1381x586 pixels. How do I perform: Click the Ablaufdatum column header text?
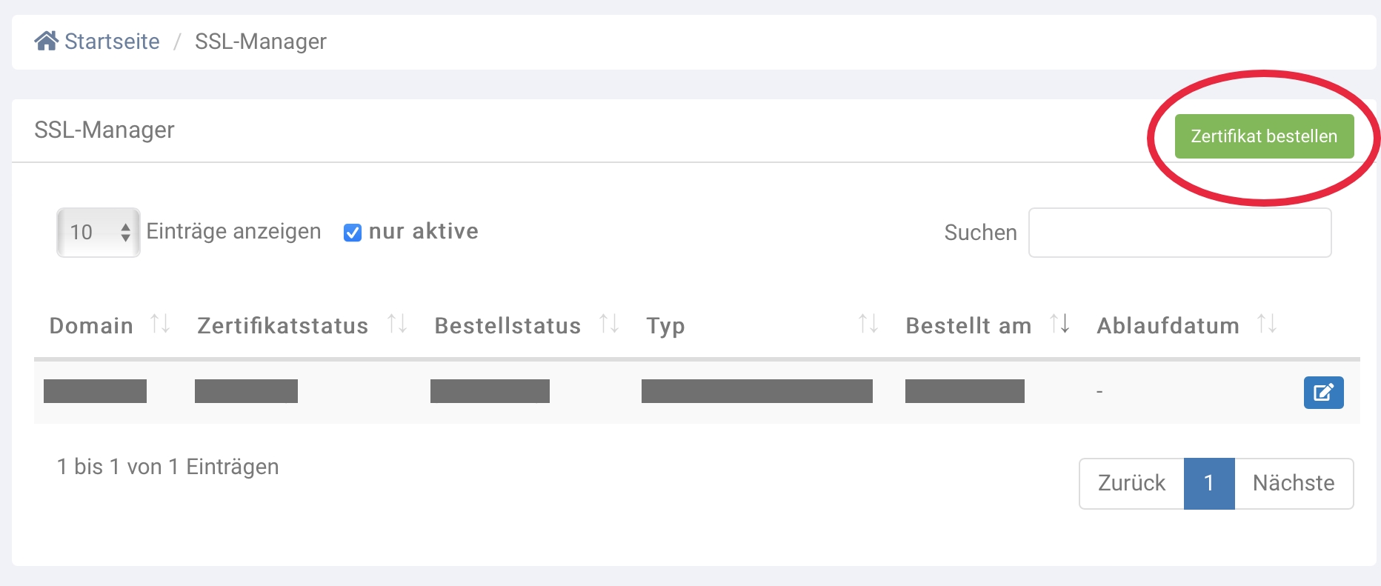[1168, 326]
